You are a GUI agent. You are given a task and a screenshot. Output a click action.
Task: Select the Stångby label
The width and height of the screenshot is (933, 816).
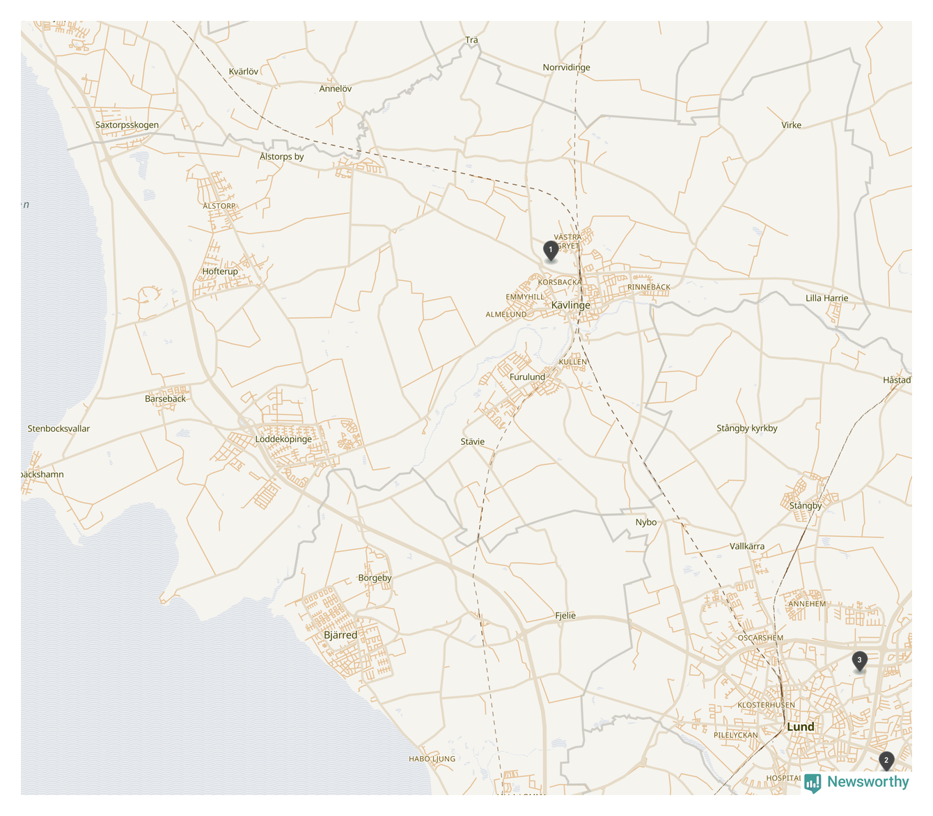click(x=806, y=505)
